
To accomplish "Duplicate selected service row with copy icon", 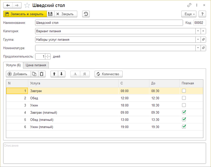I will coord(34,74).
